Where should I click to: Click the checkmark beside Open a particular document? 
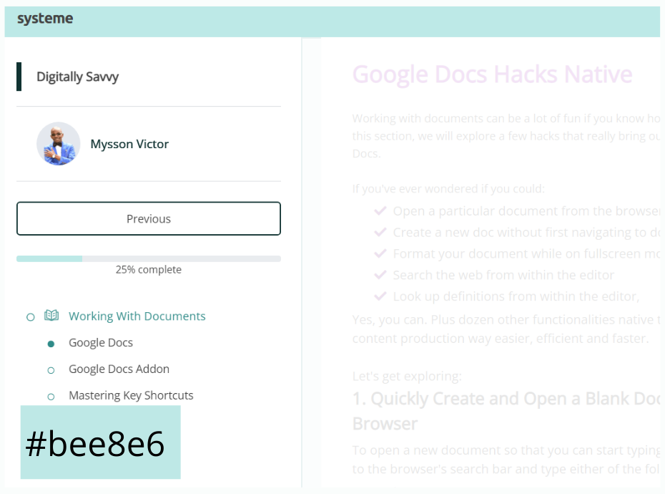(x=380, y=210)
